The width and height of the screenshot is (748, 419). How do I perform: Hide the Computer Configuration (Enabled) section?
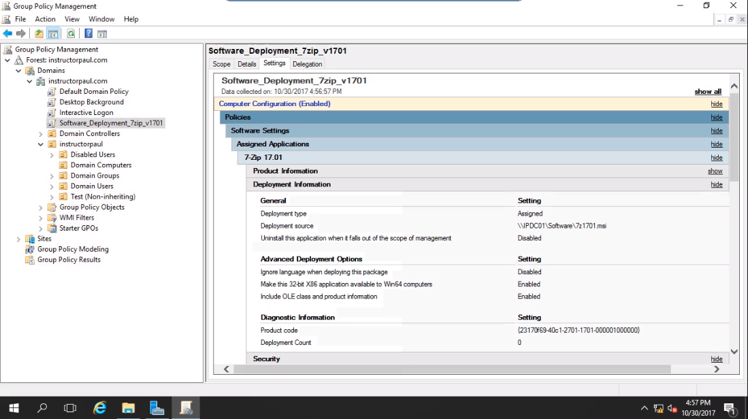(x=717, y=104)
